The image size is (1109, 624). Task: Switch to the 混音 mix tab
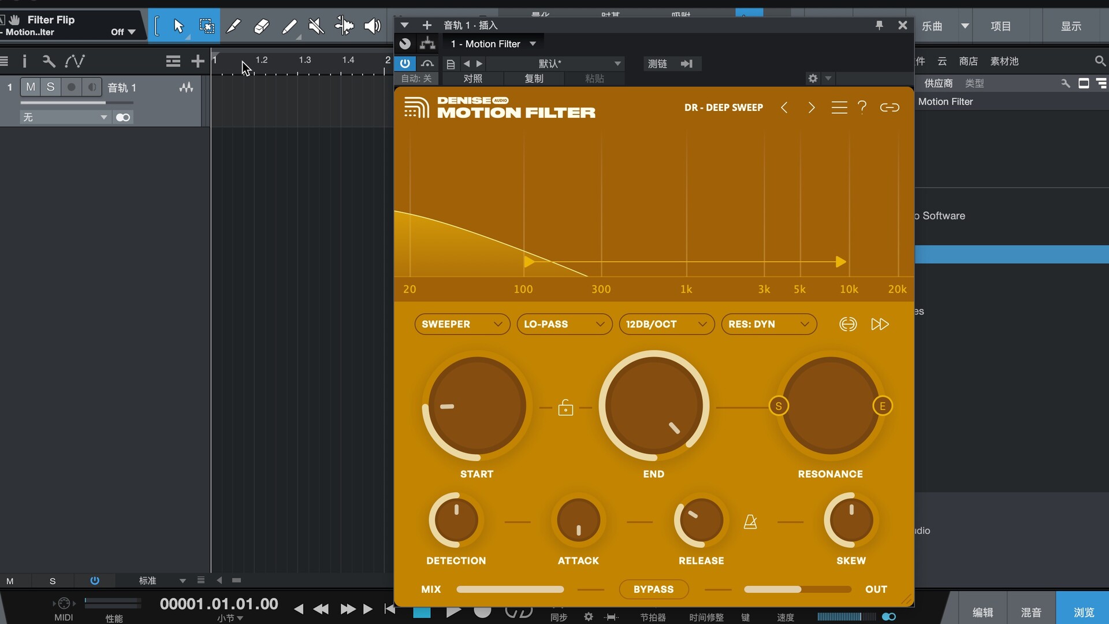[x=1031, y=612]
